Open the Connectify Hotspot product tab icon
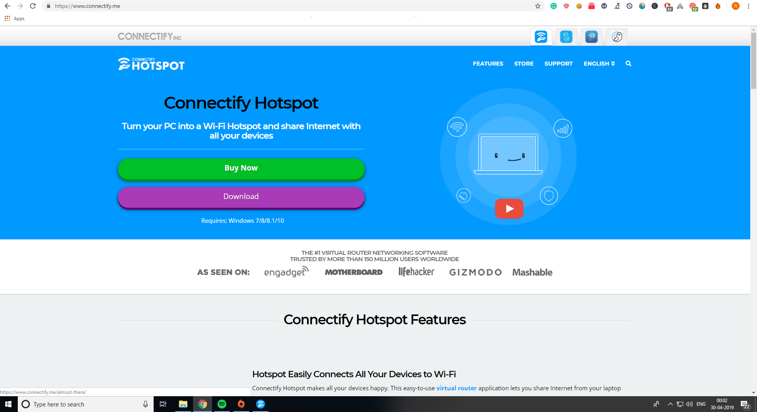 [x=541, y=37]
